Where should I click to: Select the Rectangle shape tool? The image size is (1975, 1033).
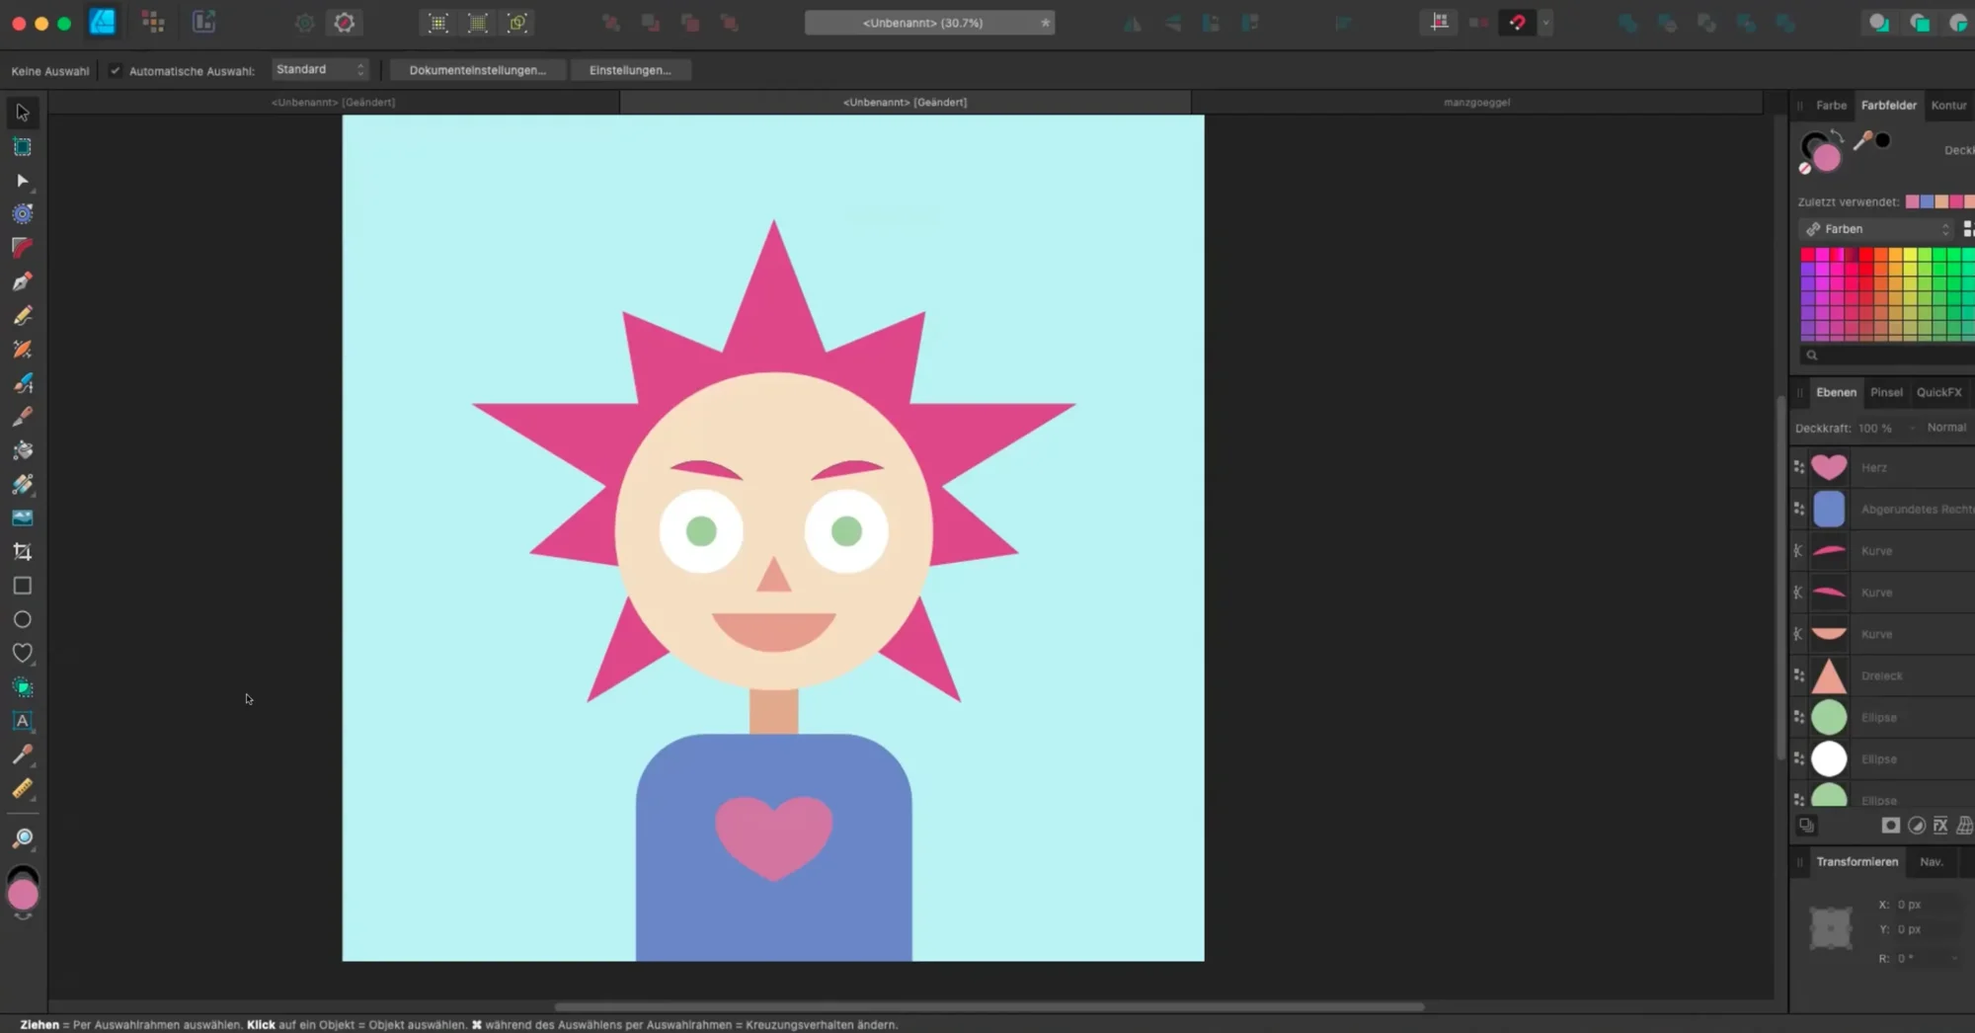(x=22, y=586)
